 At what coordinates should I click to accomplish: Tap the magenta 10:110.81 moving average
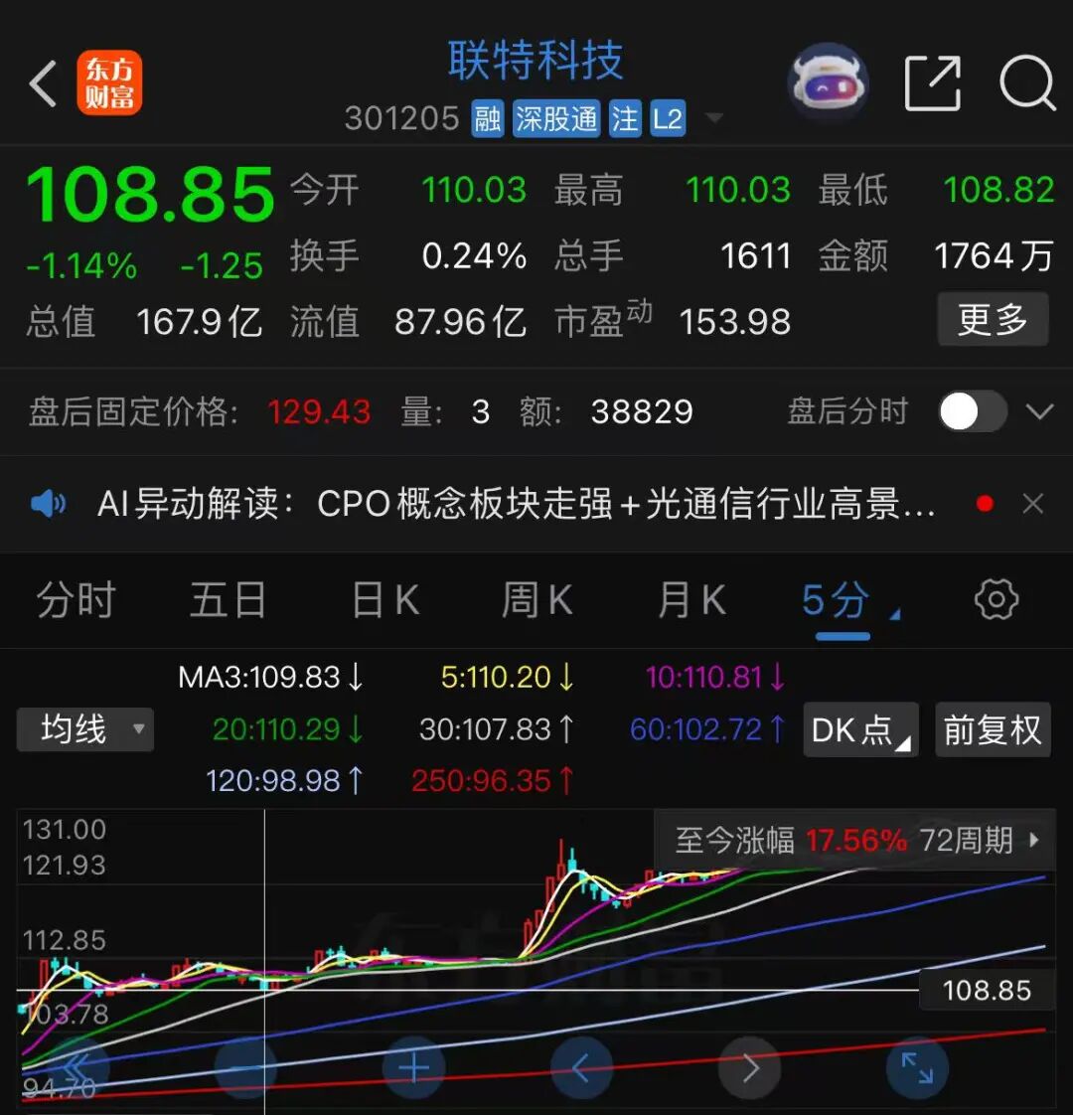(715, 677)
